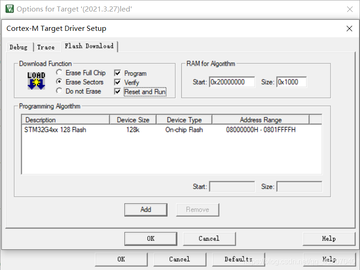Toggle the Program checkbox
This screenshot has height=270, width=360.
[x=117, y=73]
